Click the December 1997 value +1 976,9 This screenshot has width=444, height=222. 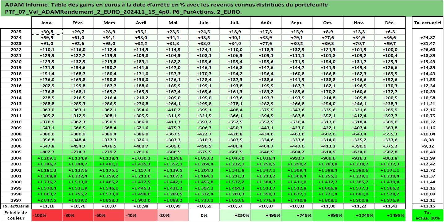390,200
